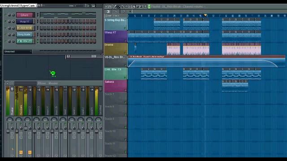Screen dimensions: 287x161
Task: Click the mixer insert 1 volume fader
Action: (x=17, y=131)
